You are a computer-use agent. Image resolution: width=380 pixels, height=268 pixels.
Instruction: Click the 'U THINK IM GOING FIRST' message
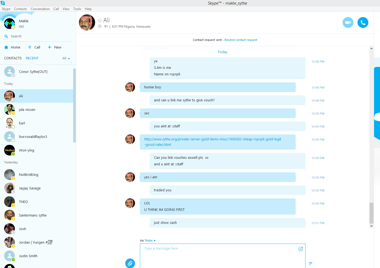(x=164, y=210)
